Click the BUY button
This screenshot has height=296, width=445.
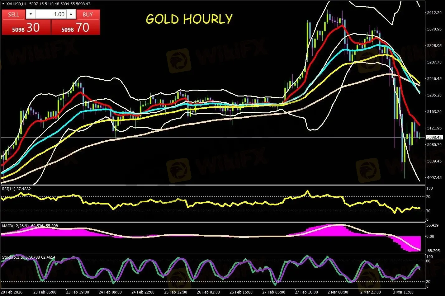(x=88, y=14)
